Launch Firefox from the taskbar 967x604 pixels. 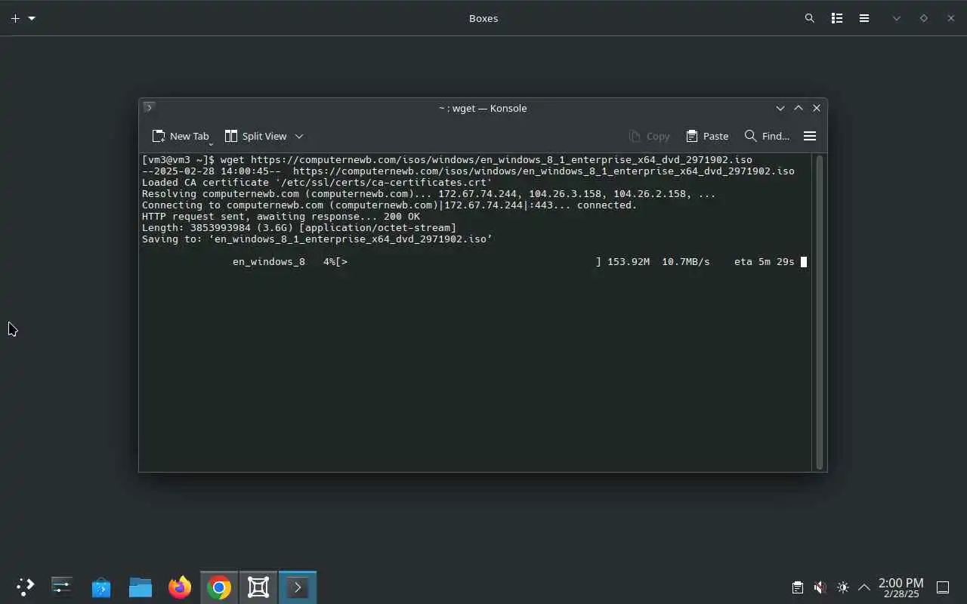180,587
